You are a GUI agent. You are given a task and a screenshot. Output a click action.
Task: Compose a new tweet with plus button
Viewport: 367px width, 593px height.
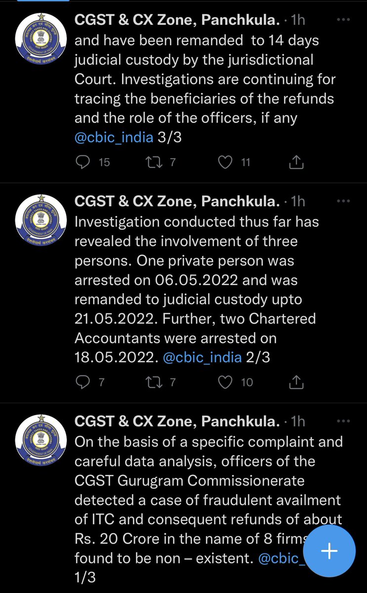[x=329, y=551]
